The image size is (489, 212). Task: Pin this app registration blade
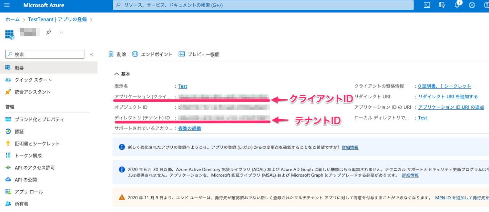point(48,32)
